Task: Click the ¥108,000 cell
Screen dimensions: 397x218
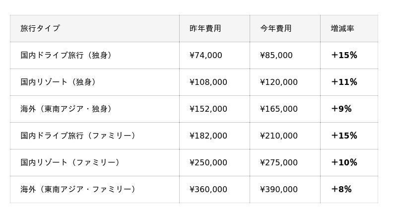Action: (x=208, y=82)
